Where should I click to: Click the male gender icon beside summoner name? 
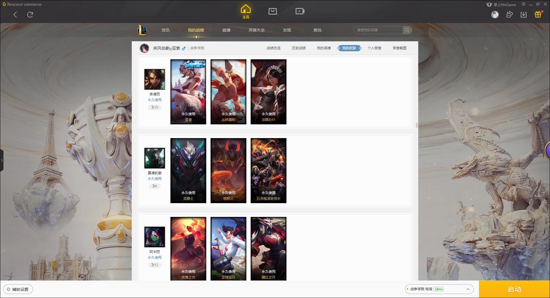pyautogui.click(x=184, y=48)
